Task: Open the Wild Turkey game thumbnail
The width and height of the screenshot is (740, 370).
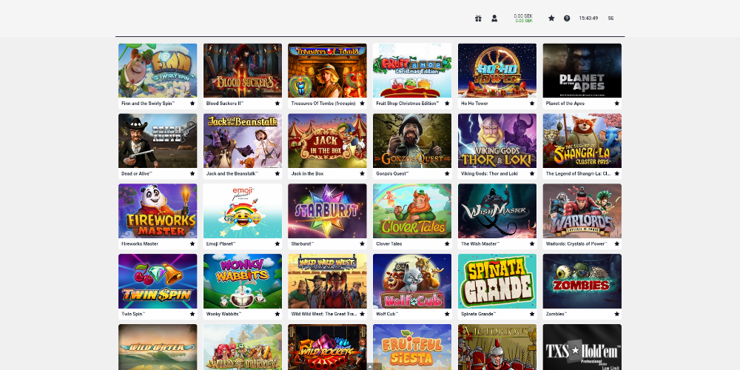Action: coord(243,347)
